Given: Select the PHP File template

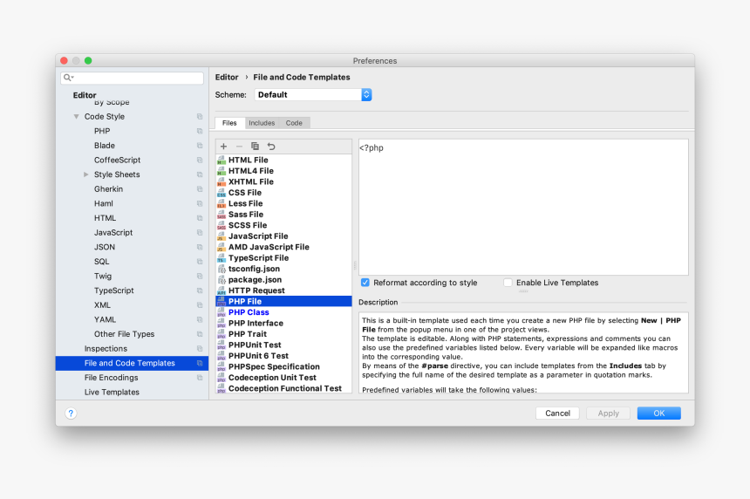Looking at the screenshot, I should click(283, 302).
